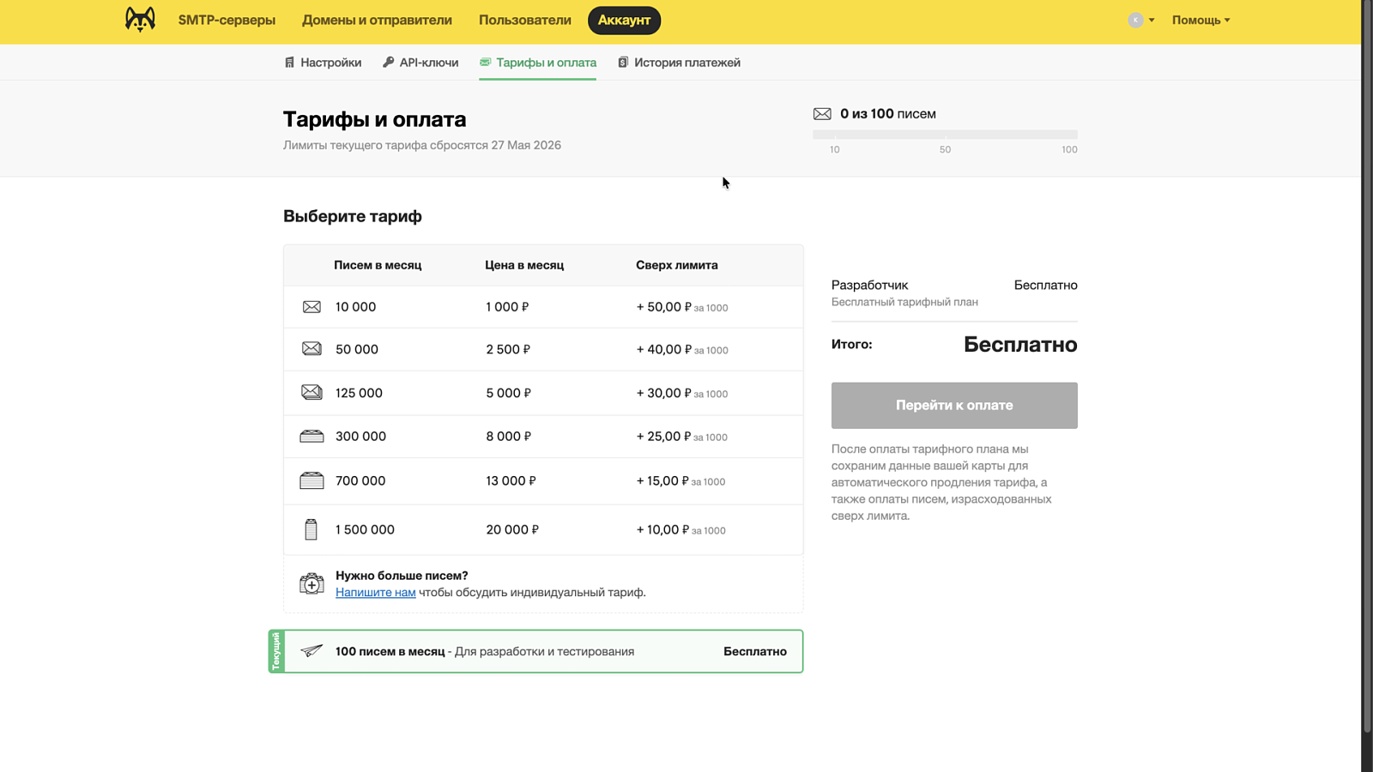Open the user avatar dropdown
Screen dimensions: 1373x772
tap(1140, 20)
